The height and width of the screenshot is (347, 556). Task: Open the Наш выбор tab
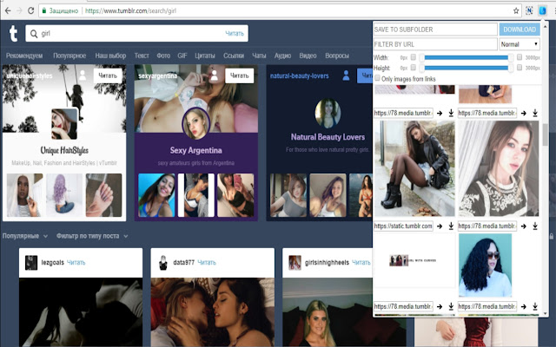coord(110,56)
